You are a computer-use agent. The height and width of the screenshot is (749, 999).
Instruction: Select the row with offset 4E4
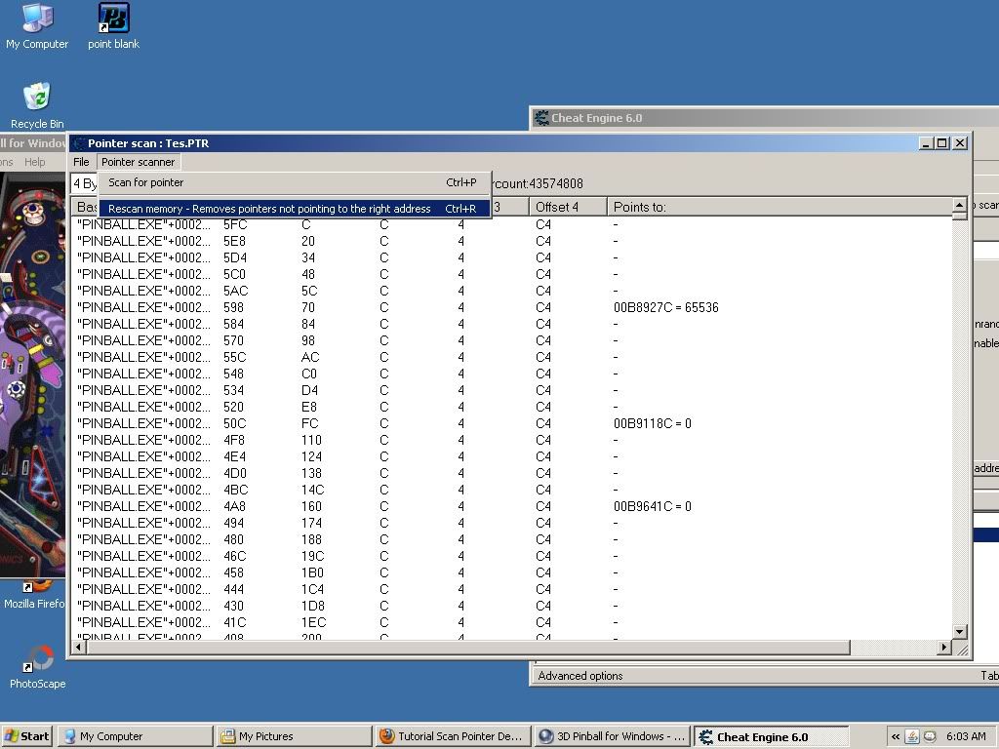coord(513,456)
